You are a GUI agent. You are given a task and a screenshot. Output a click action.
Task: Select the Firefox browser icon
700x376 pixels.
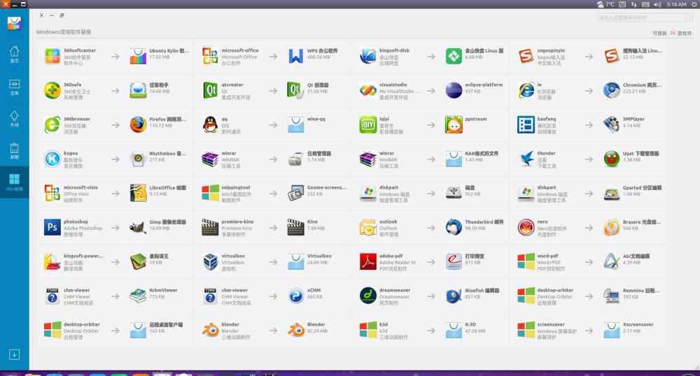(138, 124)
